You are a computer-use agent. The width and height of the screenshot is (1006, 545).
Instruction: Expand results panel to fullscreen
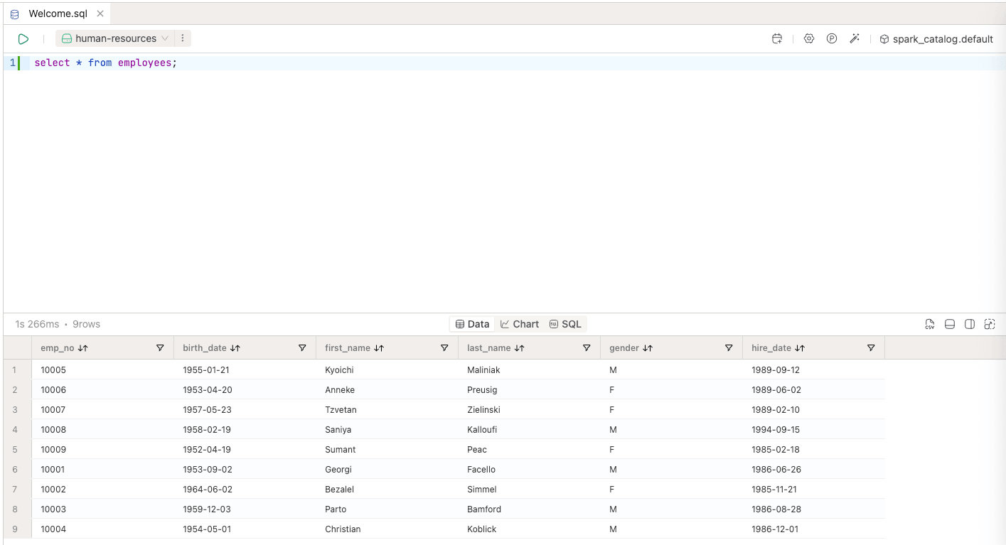click(989, 324)
